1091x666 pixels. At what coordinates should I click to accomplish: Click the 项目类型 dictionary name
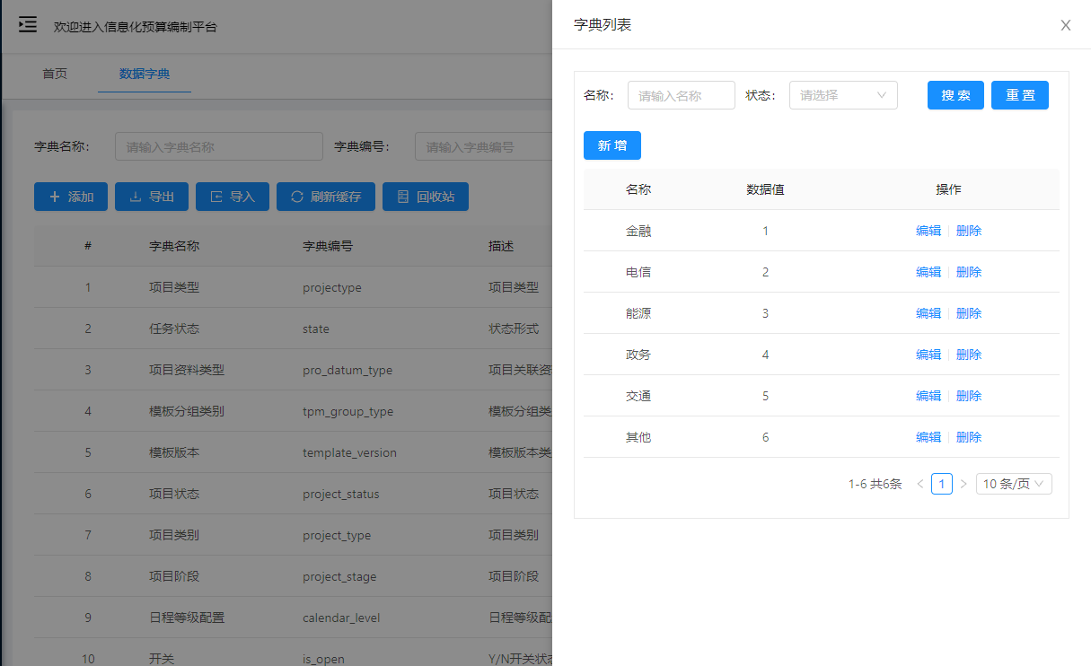[174, 287]
